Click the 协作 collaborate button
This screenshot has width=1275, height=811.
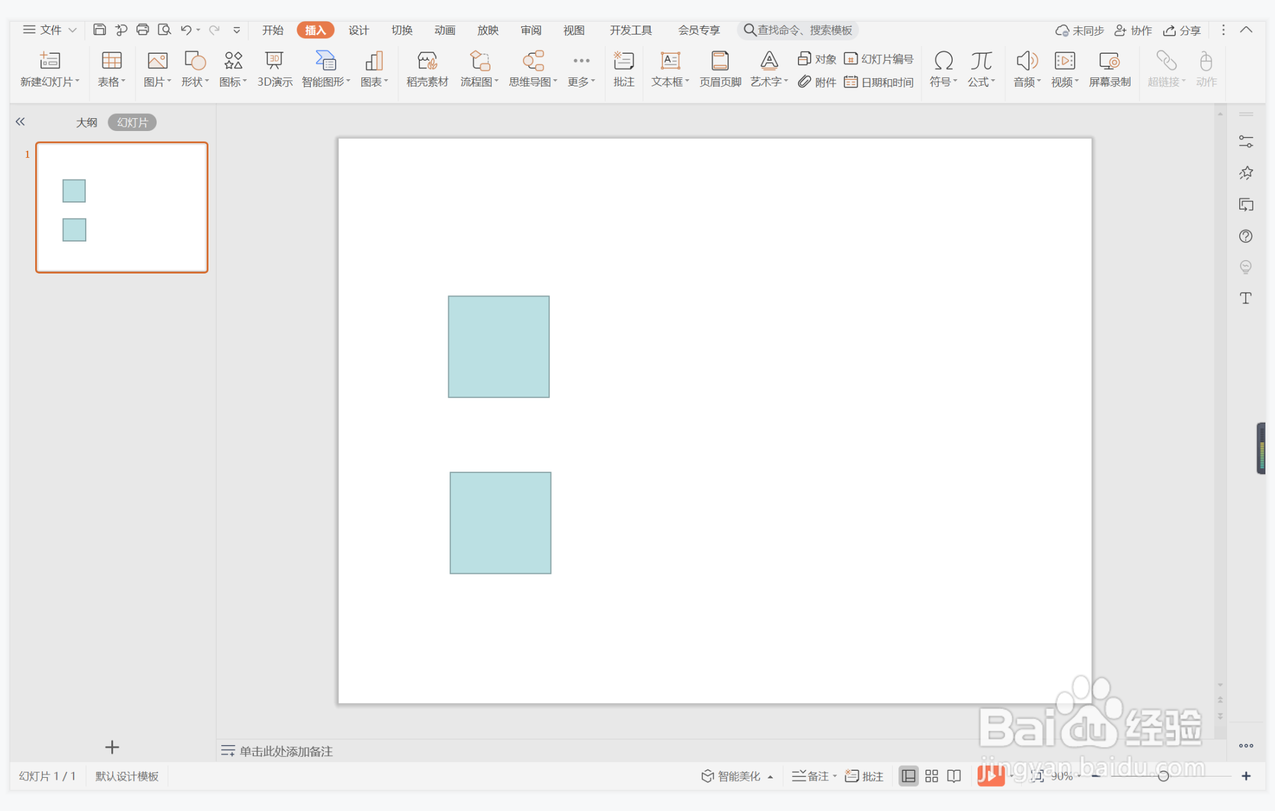[x=1133, y=30]
